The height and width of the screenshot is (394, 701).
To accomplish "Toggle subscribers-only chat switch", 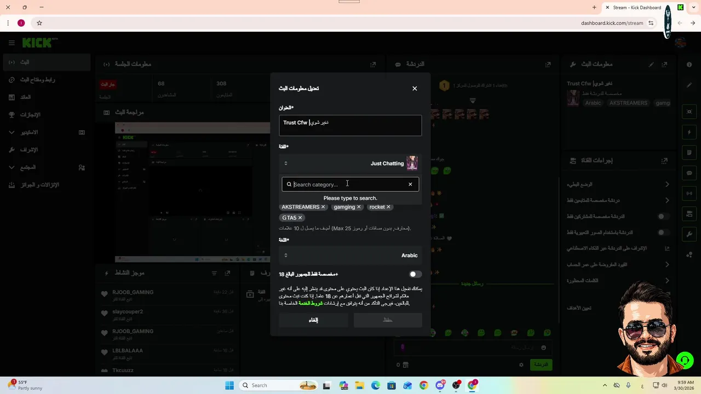I will (x=663, y=216).
